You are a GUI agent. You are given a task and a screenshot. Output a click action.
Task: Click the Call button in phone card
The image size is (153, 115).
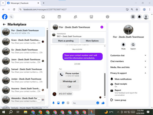click(69, 87)
